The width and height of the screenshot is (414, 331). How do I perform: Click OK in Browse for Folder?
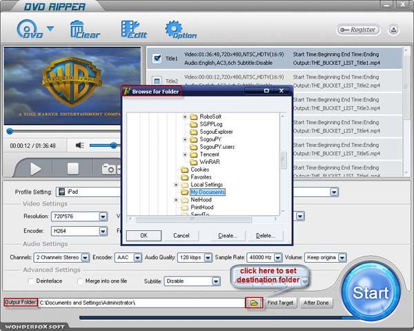point(144,235)
